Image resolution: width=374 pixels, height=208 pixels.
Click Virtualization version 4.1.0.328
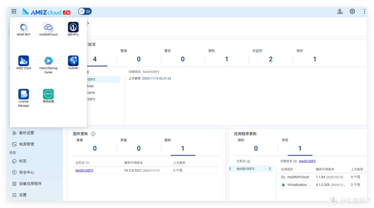pyautogui.click(x=322, y=185)
